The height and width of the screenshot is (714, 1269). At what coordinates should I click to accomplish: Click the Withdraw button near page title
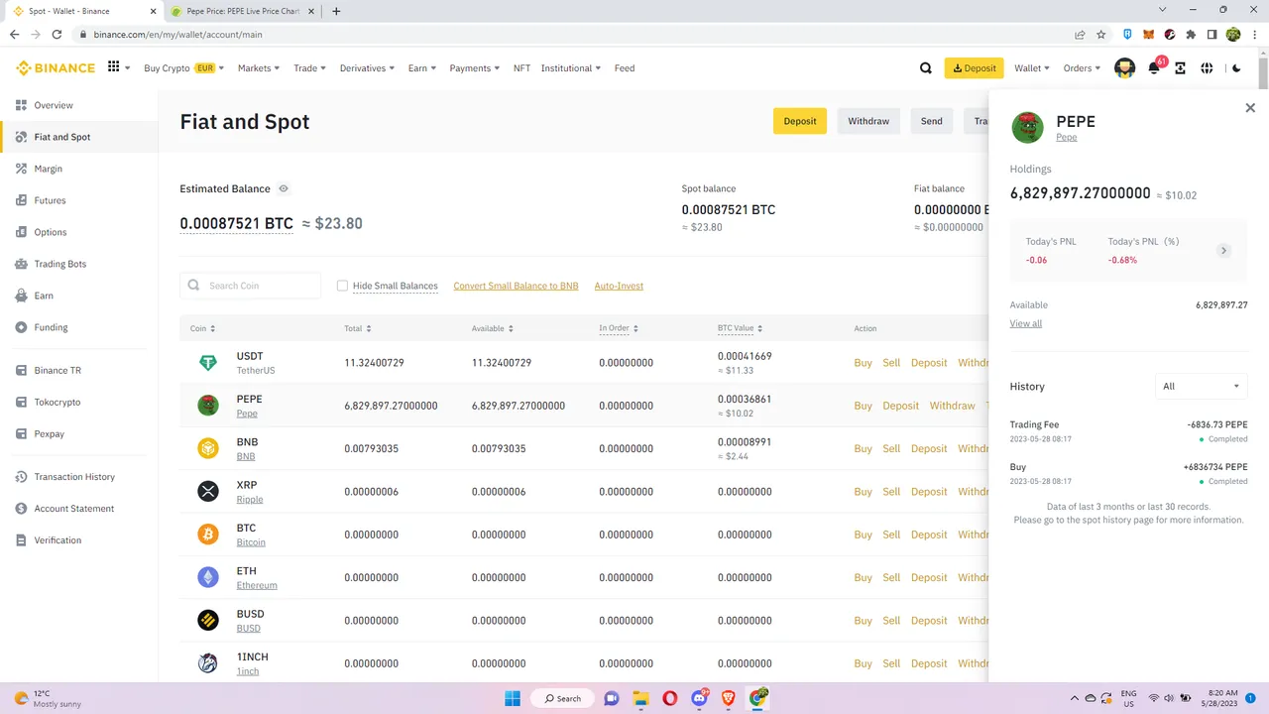[868, 121]
